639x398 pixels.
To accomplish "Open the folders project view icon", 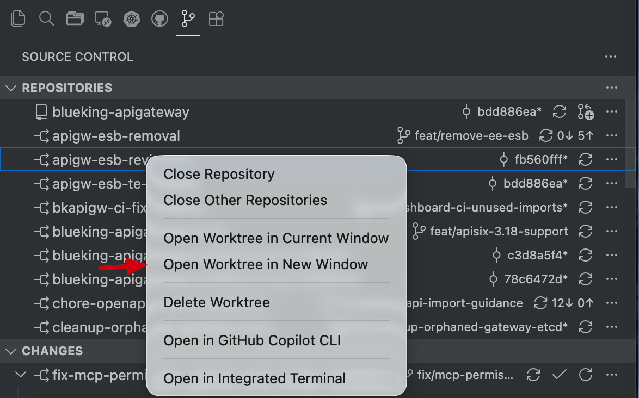I will (x=75, y=18).
